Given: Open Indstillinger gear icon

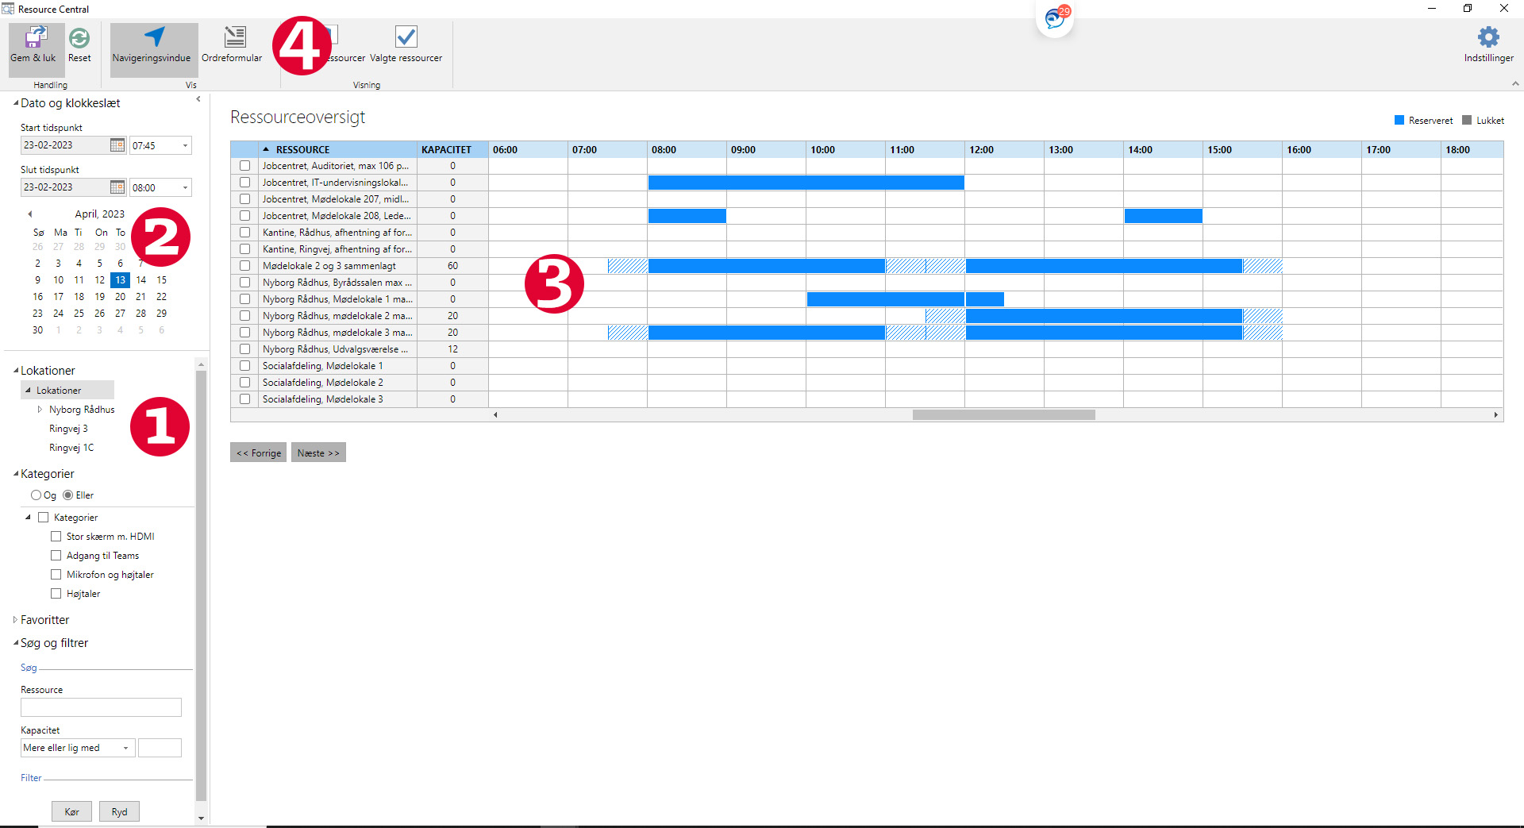Looking at the screenshot, I should pos(1488,37).
